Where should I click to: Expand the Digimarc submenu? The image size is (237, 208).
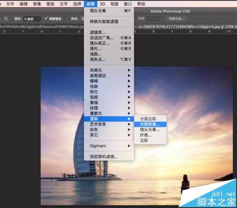tap(109, 146)
